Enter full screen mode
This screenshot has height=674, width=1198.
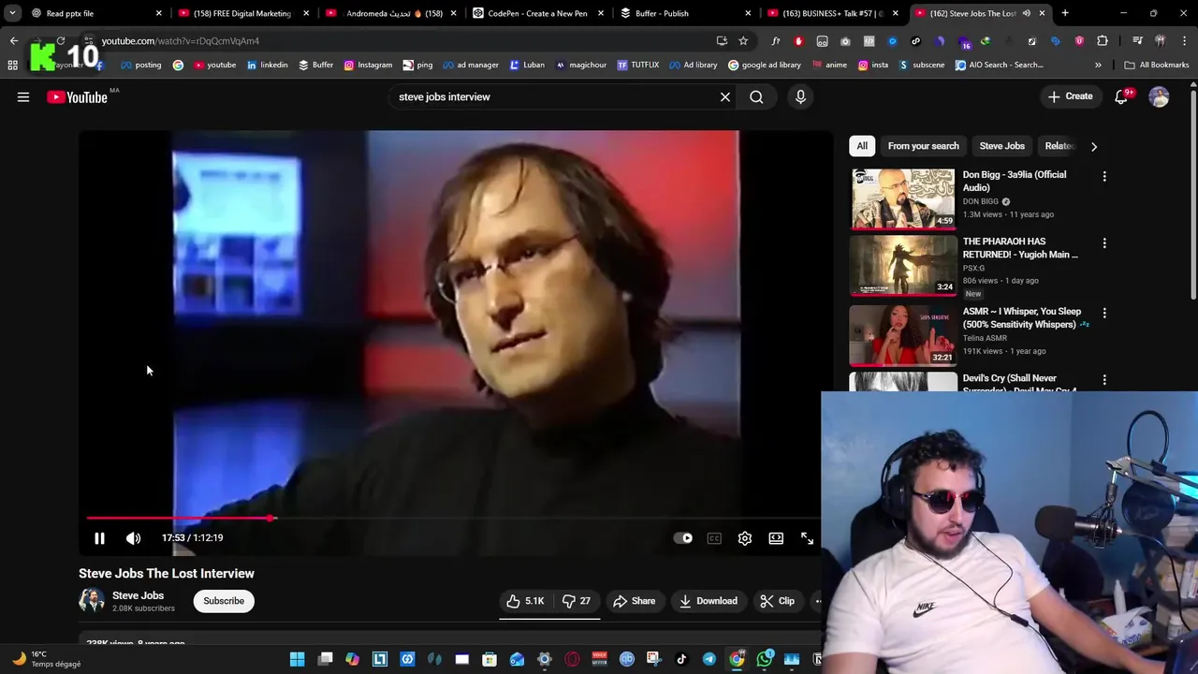pos(807,538)
